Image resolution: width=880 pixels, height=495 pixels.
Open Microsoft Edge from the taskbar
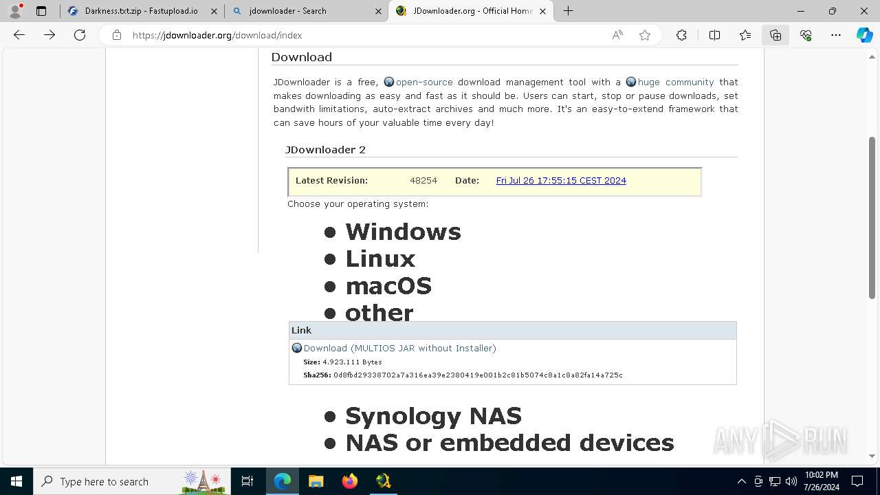(x=283, y=481)
